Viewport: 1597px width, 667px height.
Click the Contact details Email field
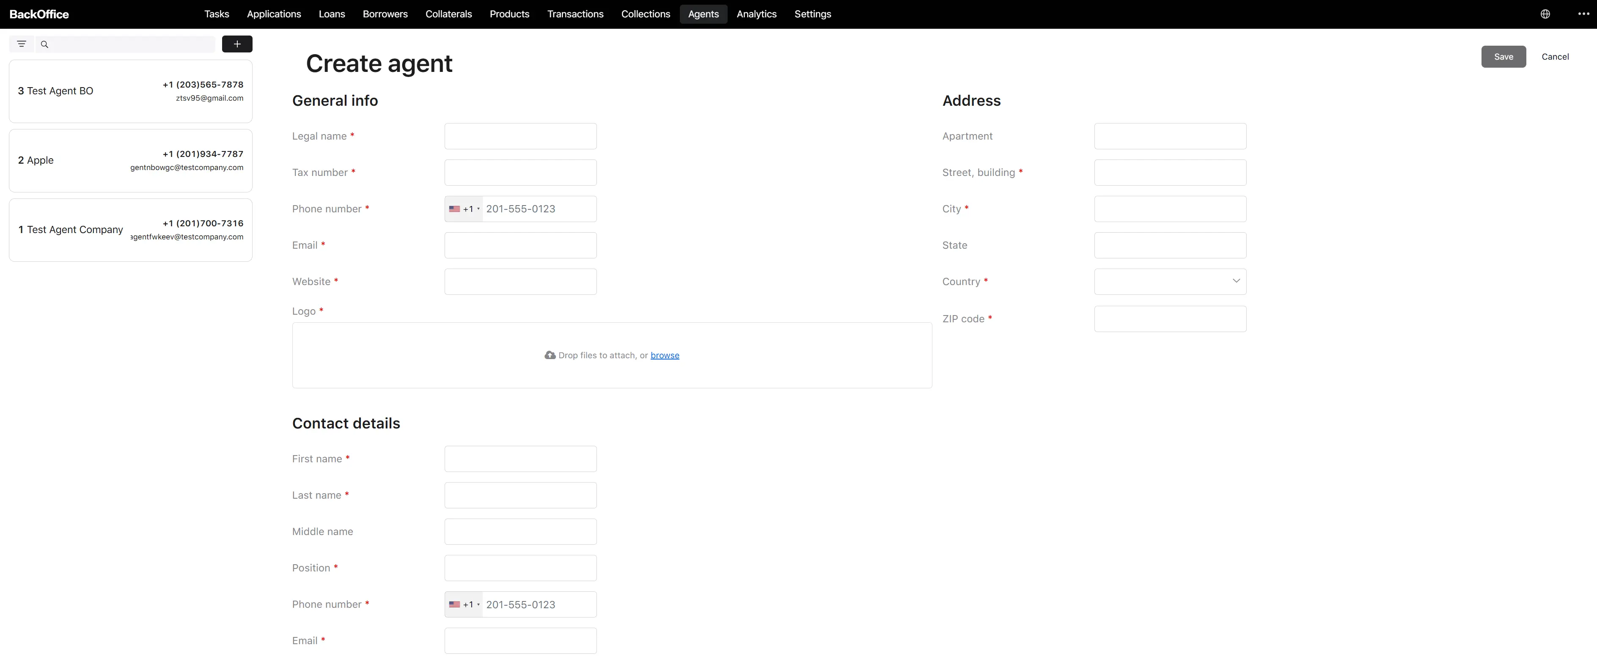coord(520,640)
